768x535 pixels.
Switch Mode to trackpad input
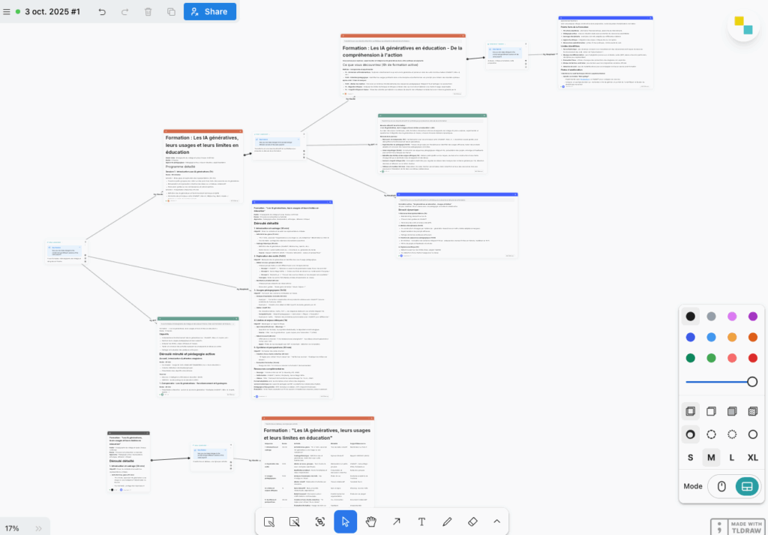(x=744, y=486)
